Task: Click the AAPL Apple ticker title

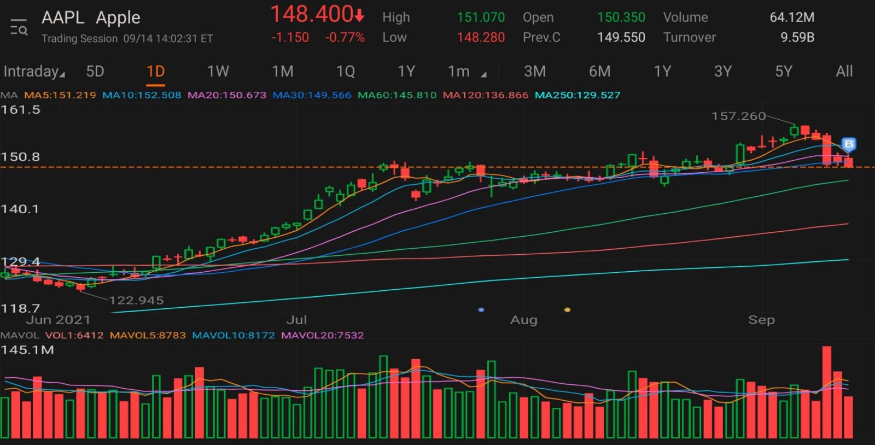Action: pyautogui.click(x=91, y=18)
